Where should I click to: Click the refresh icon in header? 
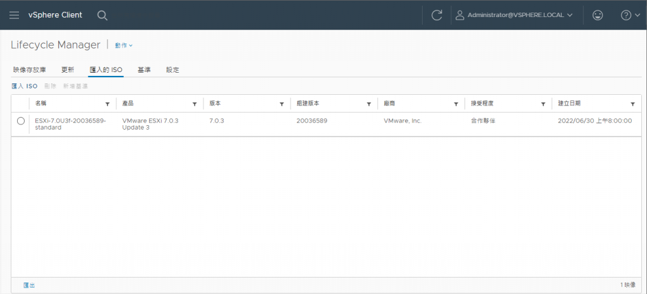(x=437, y=15)
